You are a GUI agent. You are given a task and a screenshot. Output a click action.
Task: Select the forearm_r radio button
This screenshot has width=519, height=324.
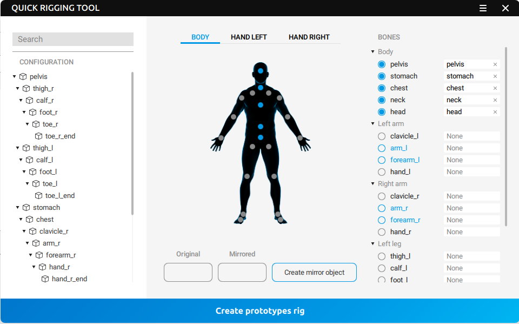click(x=382, y=220)
